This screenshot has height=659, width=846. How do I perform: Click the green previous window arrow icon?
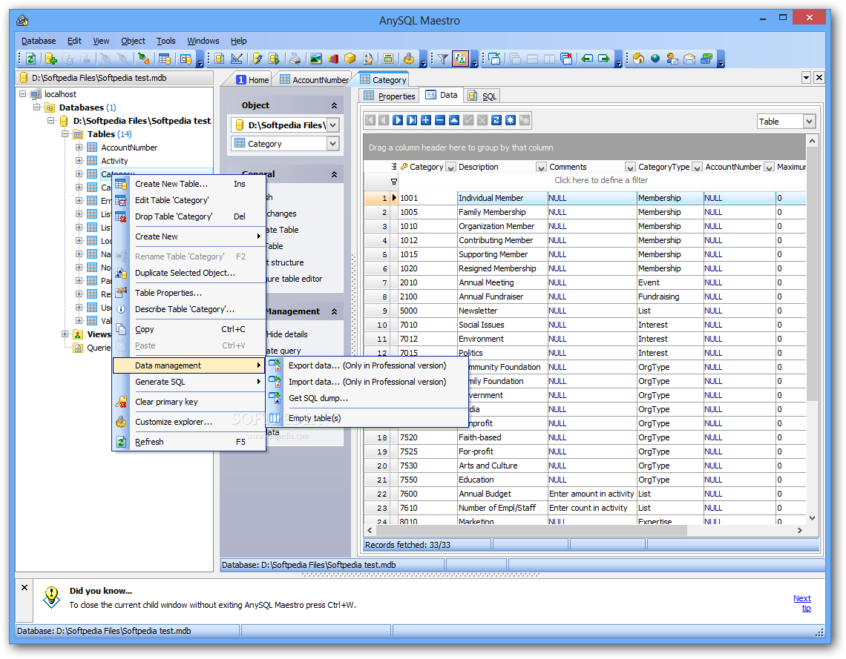587,59
